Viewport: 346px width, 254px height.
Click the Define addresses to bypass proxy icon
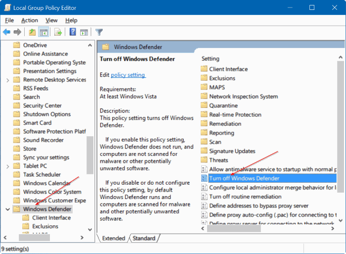pyautogui.click(x=204, y=205)
